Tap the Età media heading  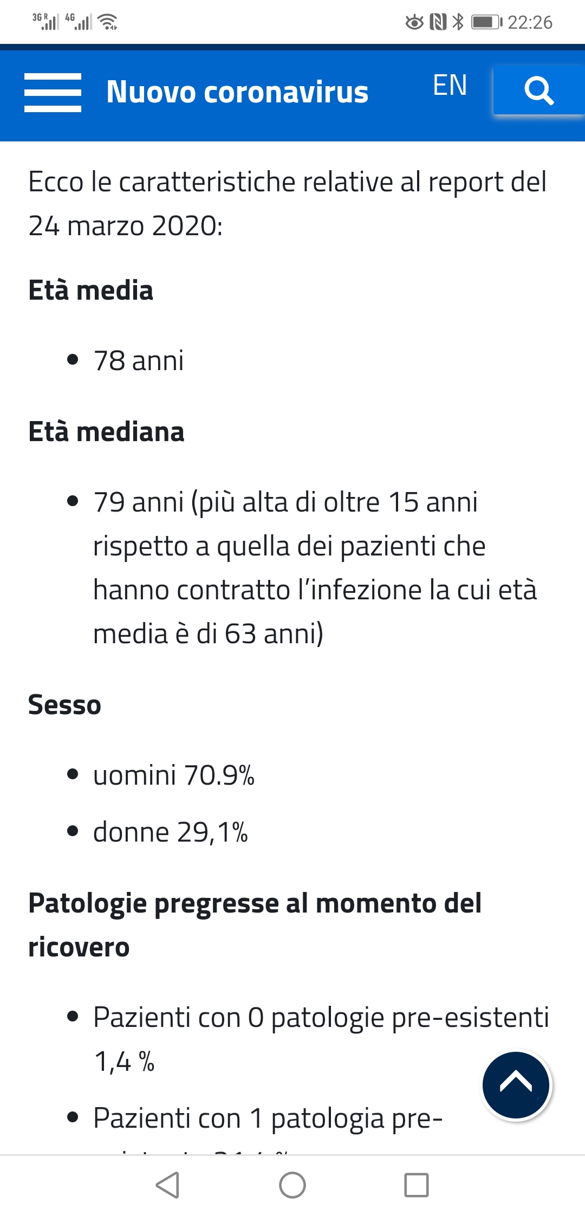(90, 290)
